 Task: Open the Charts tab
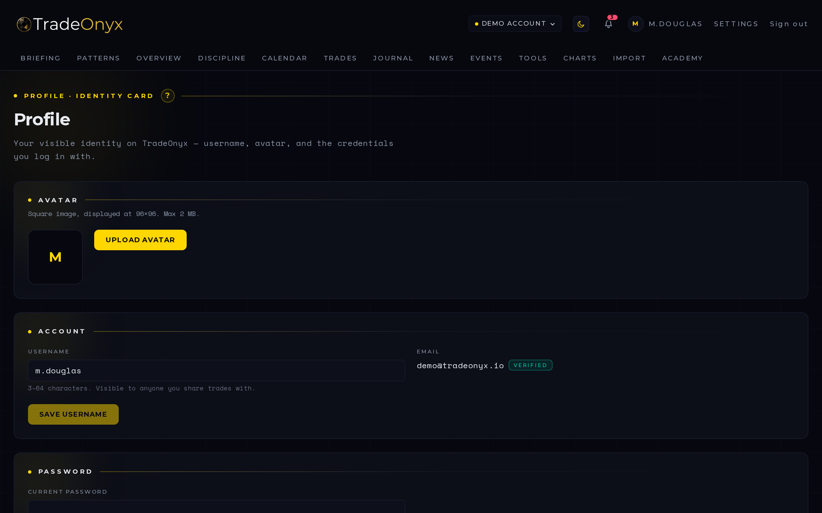[580, 58]
